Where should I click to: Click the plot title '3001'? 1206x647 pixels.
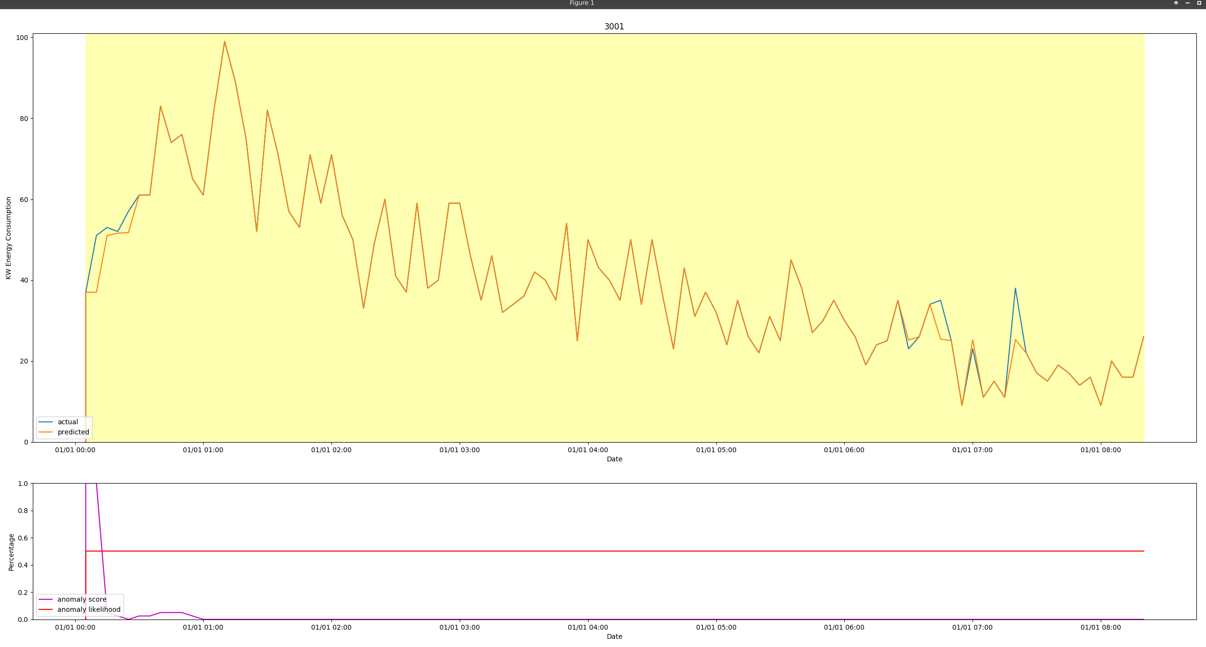(614, 27)
